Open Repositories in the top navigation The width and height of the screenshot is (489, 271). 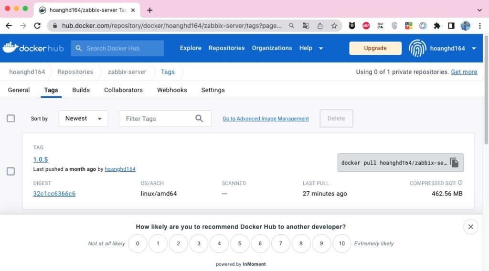226,48
